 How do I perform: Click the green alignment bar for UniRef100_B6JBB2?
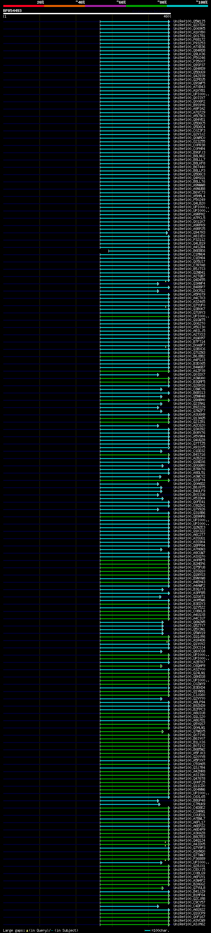[x=135, y=357]
